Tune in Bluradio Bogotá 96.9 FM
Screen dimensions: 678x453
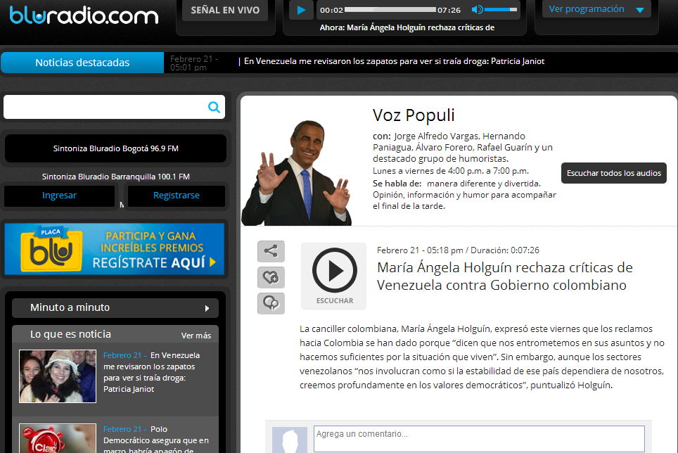click(x=115, y=148)
